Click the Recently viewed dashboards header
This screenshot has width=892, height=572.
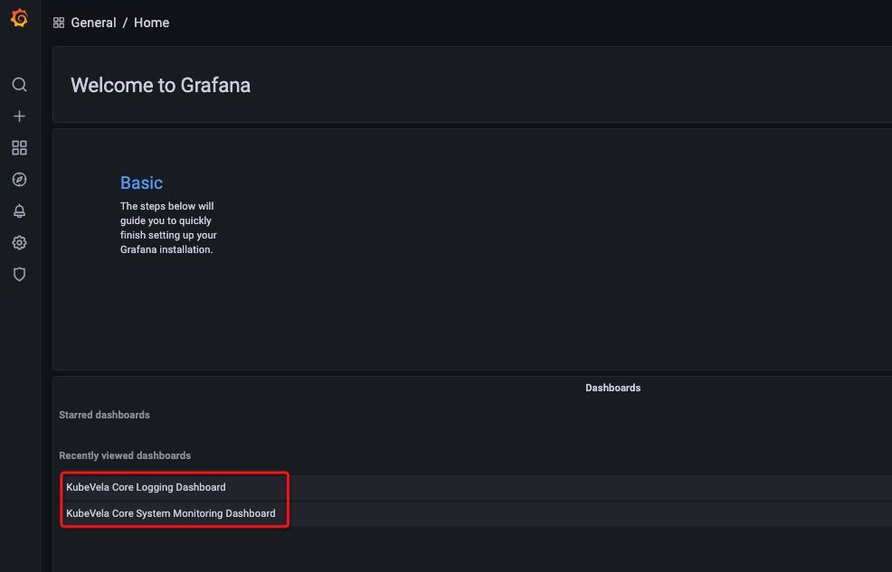125,455
